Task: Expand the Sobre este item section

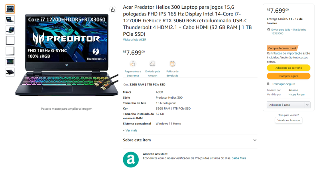Action: point(190,140)
